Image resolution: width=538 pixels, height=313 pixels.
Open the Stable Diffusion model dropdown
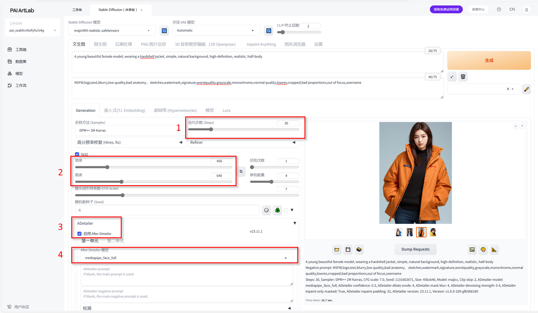coord(112,30)
